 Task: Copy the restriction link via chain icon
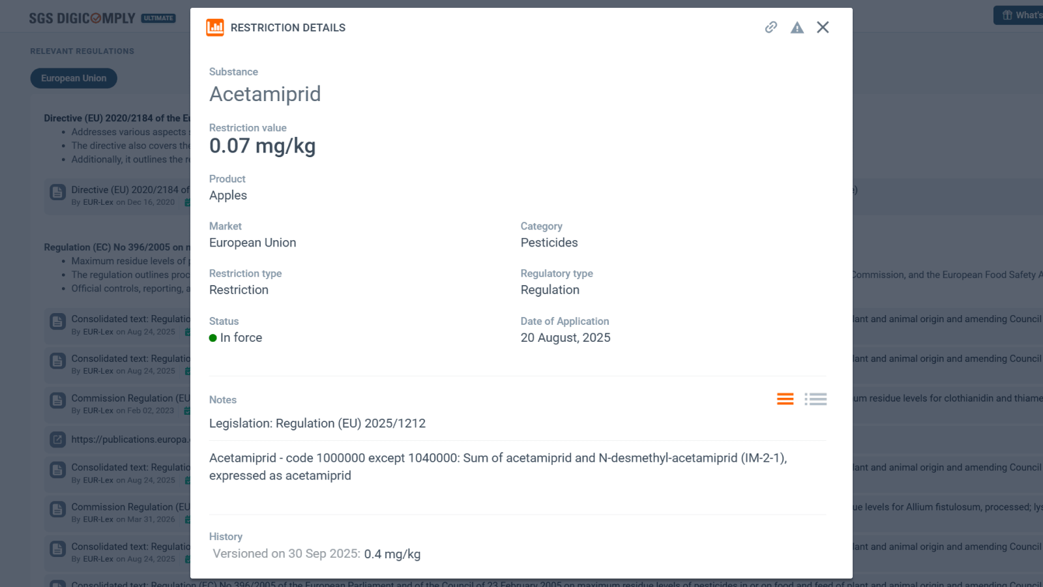click(x=771, y=27)
